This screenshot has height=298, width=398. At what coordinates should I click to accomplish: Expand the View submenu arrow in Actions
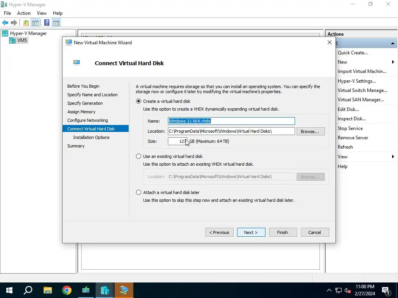click(393, 157)
